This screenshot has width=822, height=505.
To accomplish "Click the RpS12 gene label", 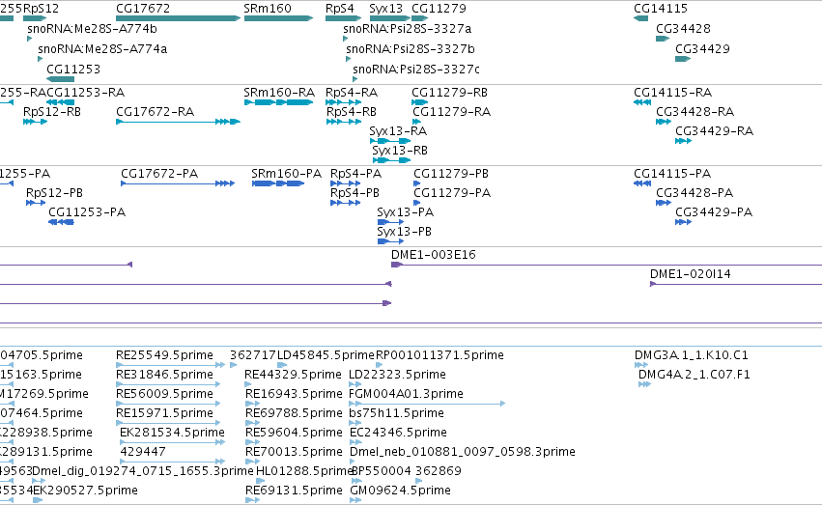I will [41, 9].
